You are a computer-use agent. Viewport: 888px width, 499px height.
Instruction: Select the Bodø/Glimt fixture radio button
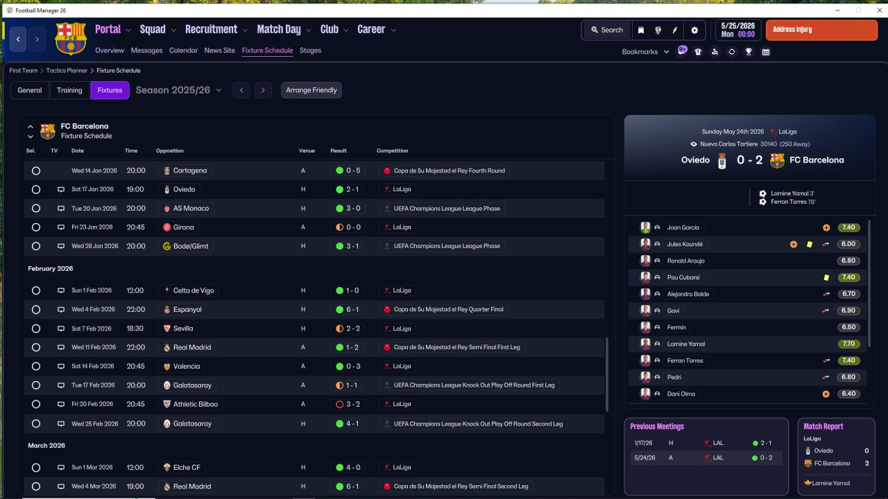(36, 246)
